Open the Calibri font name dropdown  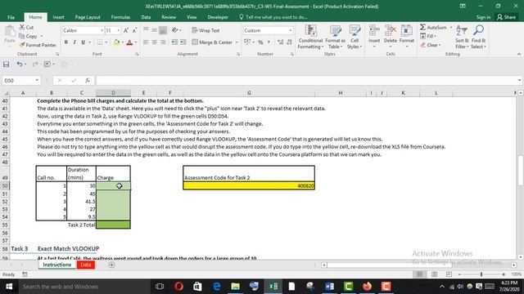coord(102,30)
